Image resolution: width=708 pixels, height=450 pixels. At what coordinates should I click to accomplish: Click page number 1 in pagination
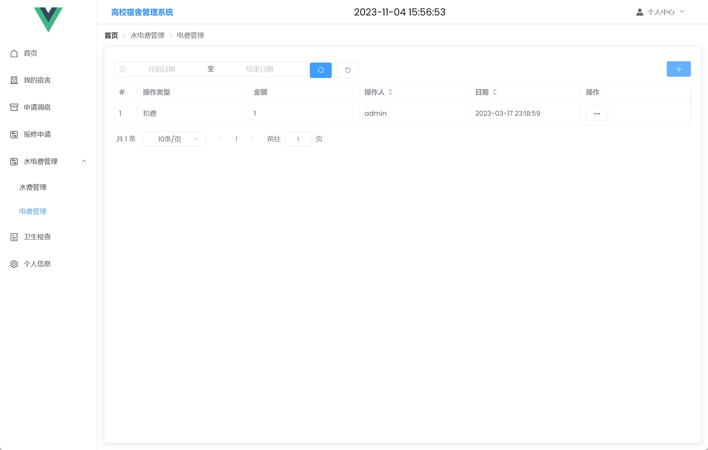pyautogui.click(x=236, y=139)
